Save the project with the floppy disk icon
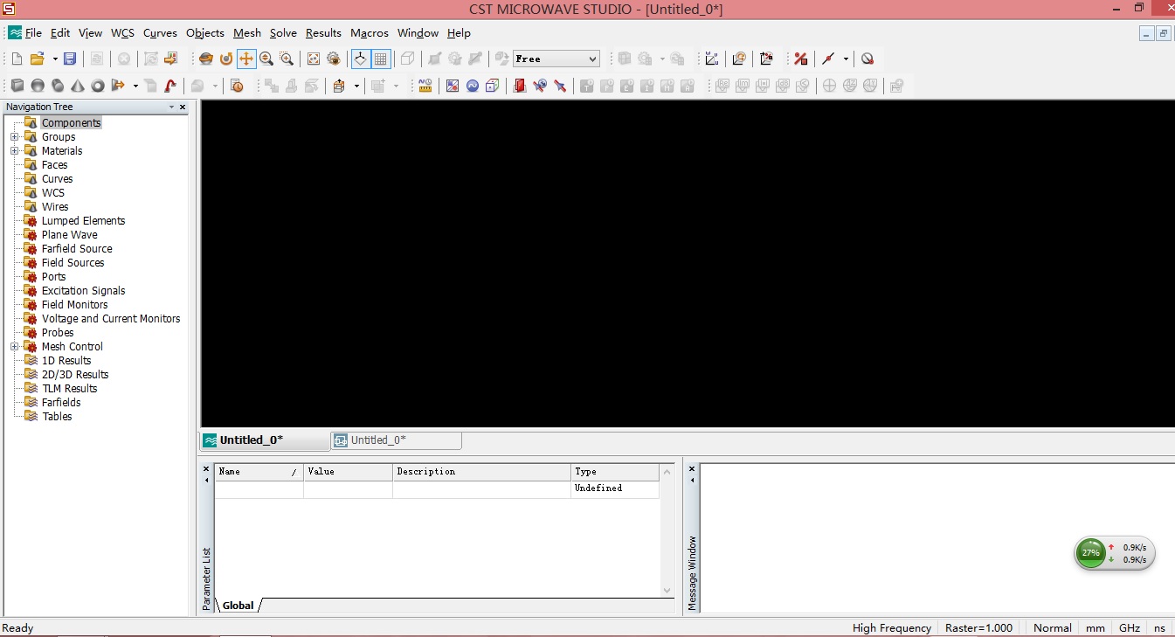Image resolution: width=1175 pixels, height=637 pixels. pos(70,59)
